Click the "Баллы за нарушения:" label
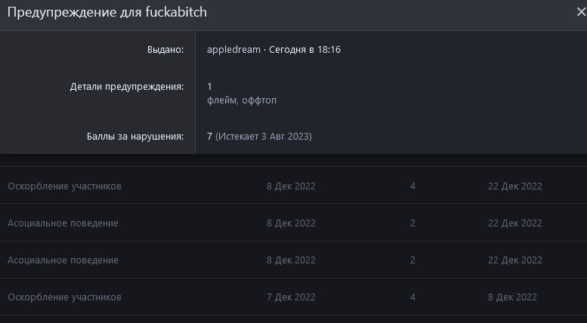 tap(134, 137)
